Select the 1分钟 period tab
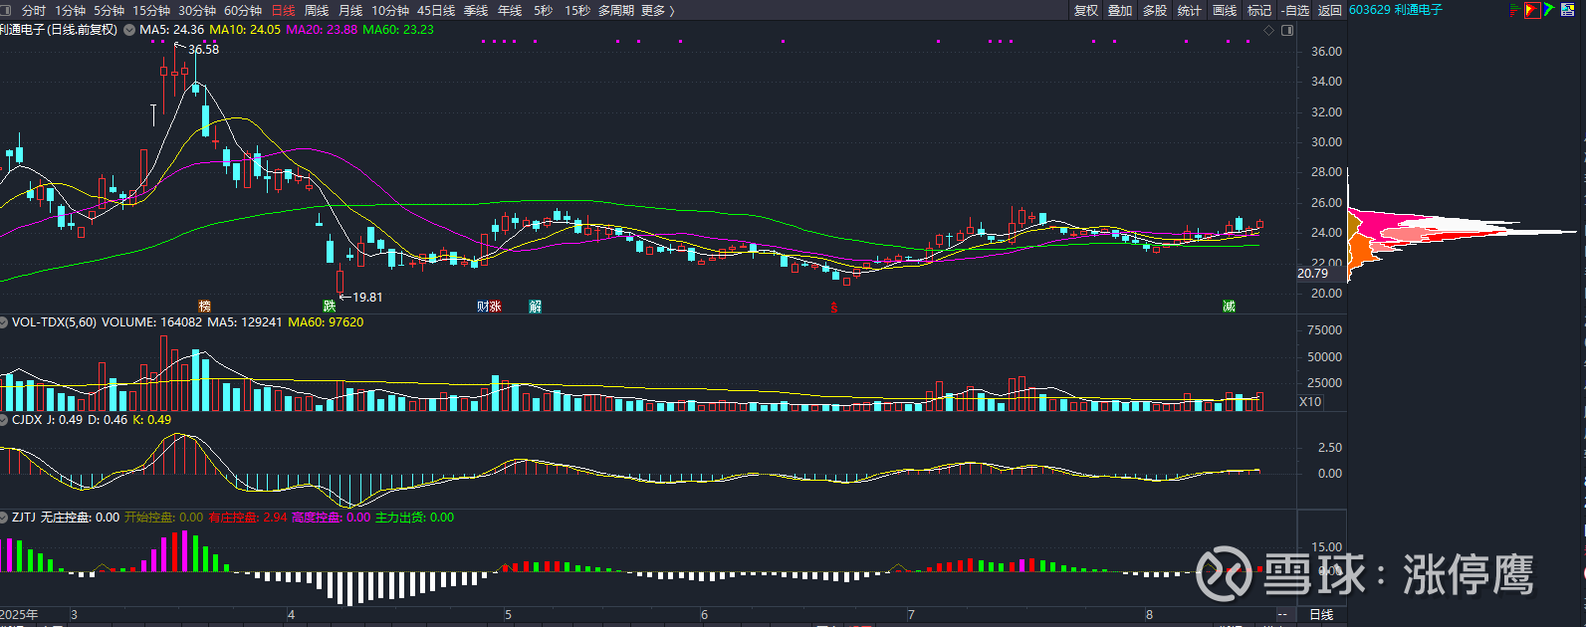The width and height of the screenshot is (1586, 627). pyautogui.click(x=70, y=10)
